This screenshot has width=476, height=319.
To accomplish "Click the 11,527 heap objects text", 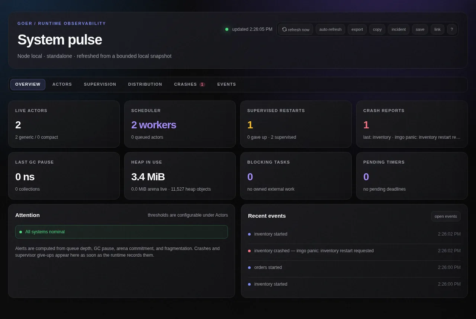I will coord(191,189).
